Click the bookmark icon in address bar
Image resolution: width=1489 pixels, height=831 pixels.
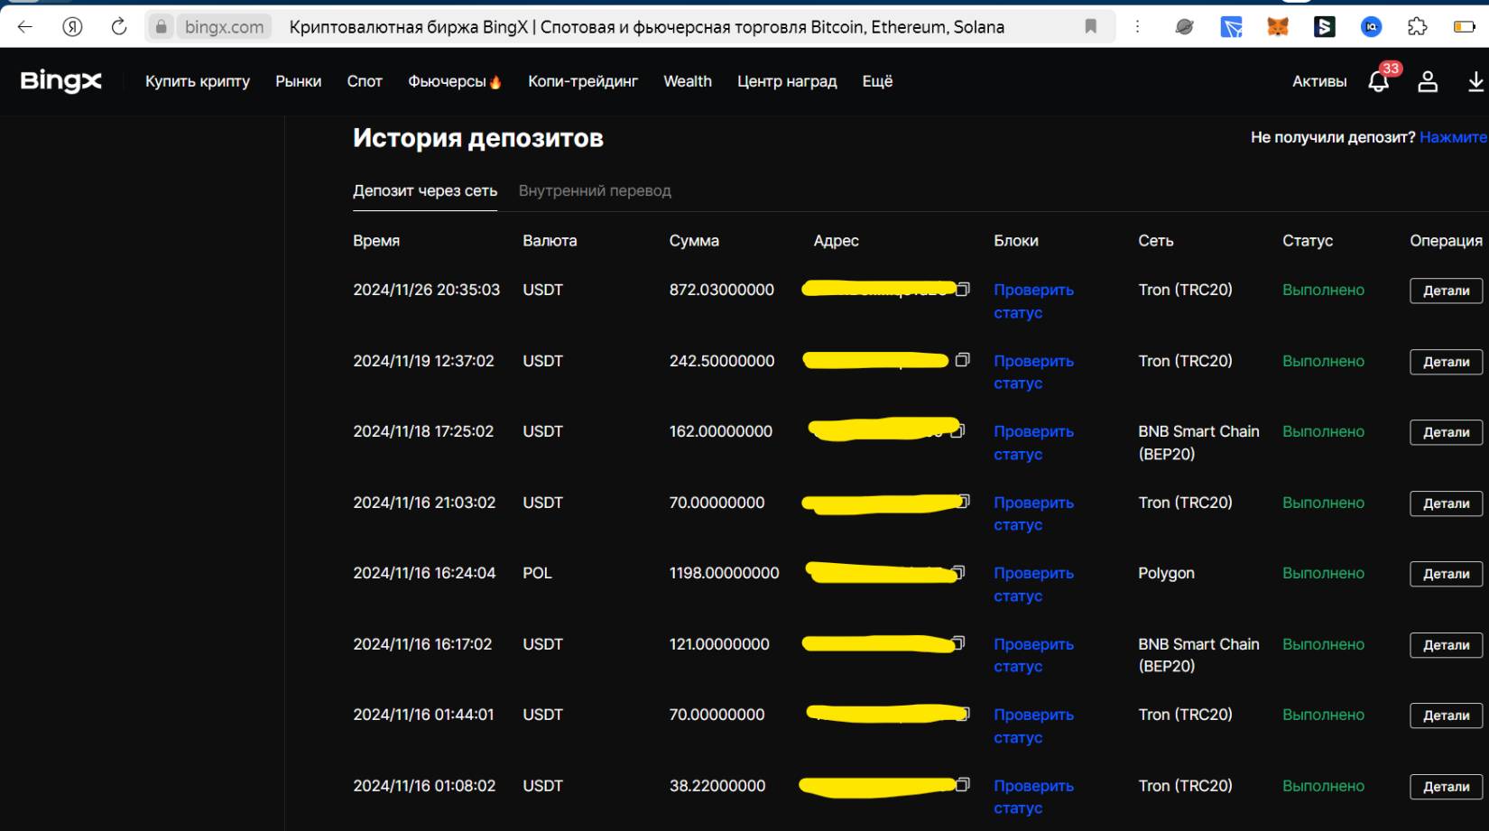pos(1091,27)
